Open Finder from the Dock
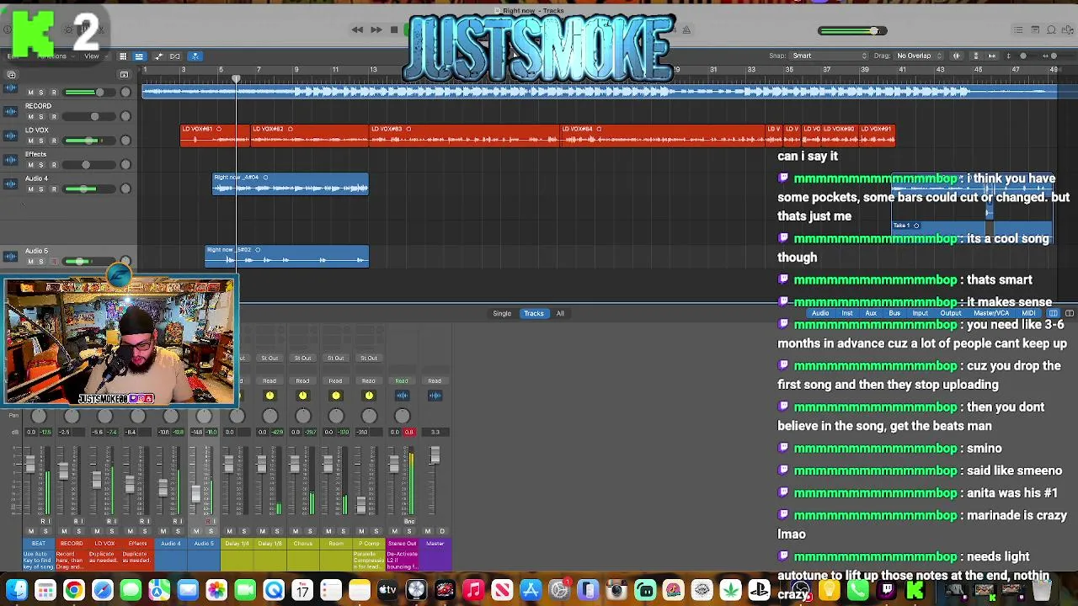The height and width of the screenshot is (606, 1078). [x=17, y=590]
